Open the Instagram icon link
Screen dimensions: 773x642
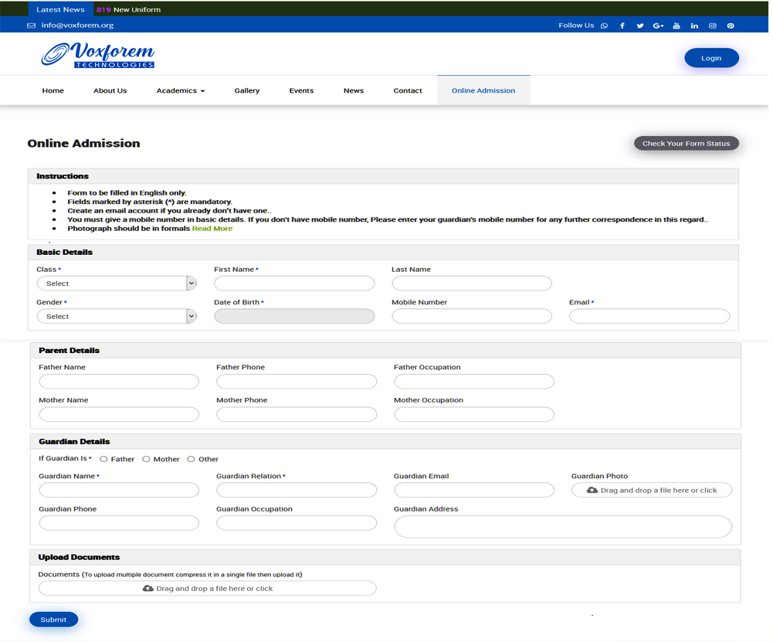(712, 25)
